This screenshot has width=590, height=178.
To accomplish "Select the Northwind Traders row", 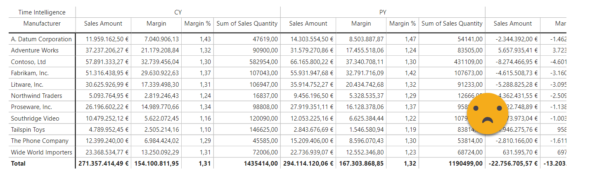I will point(36,96).
